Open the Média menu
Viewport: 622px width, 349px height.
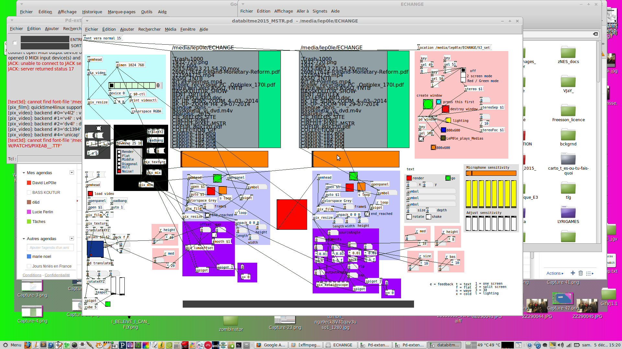[x=170, y=29]
